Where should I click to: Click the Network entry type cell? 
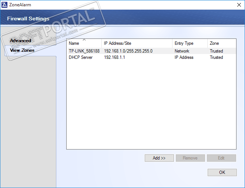(x=182, y=51)
